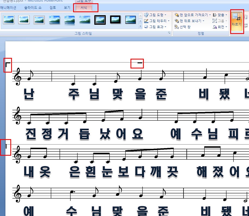Open the 그림 효과 picture effects menu

(x=155, y=27)
